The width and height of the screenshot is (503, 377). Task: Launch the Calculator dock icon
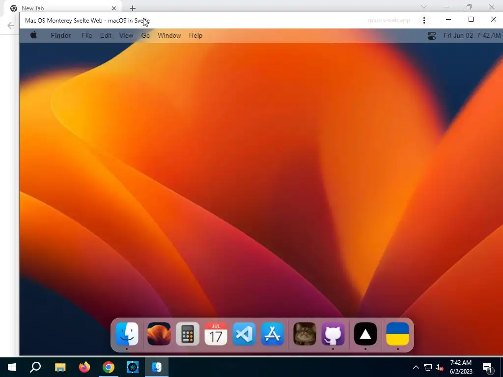point(188,334)
